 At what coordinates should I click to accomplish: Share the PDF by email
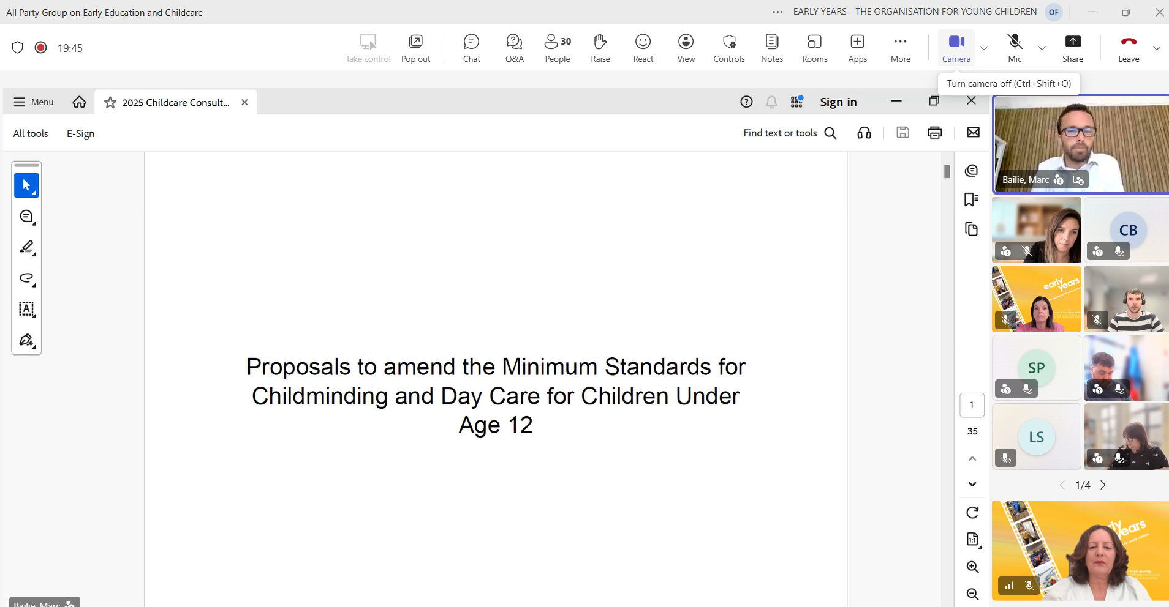click(x=973, y=133)
